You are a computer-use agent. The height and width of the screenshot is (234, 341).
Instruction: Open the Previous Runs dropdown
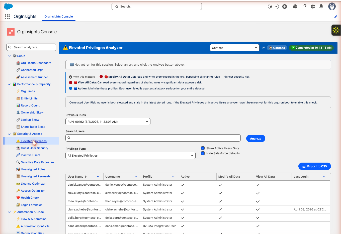(108, 122)
